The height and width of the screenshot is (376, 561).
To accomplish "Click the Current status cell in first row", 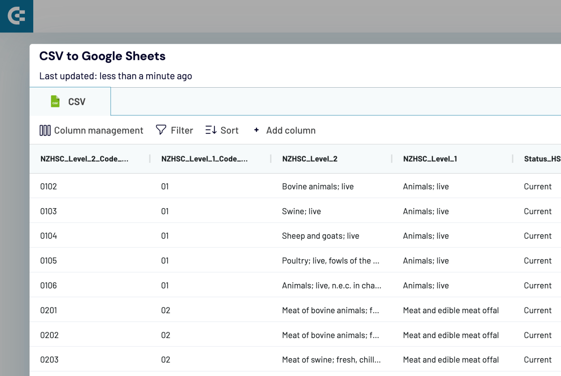I will pyautogui.click(x=537, y=186).
